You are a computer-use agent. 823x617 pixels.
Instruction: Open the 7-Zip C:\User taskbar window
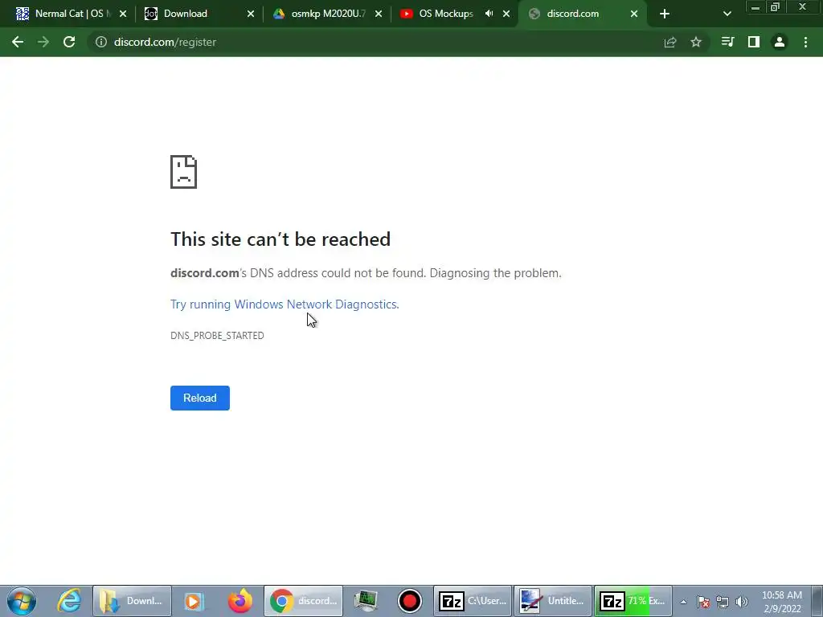473,601
